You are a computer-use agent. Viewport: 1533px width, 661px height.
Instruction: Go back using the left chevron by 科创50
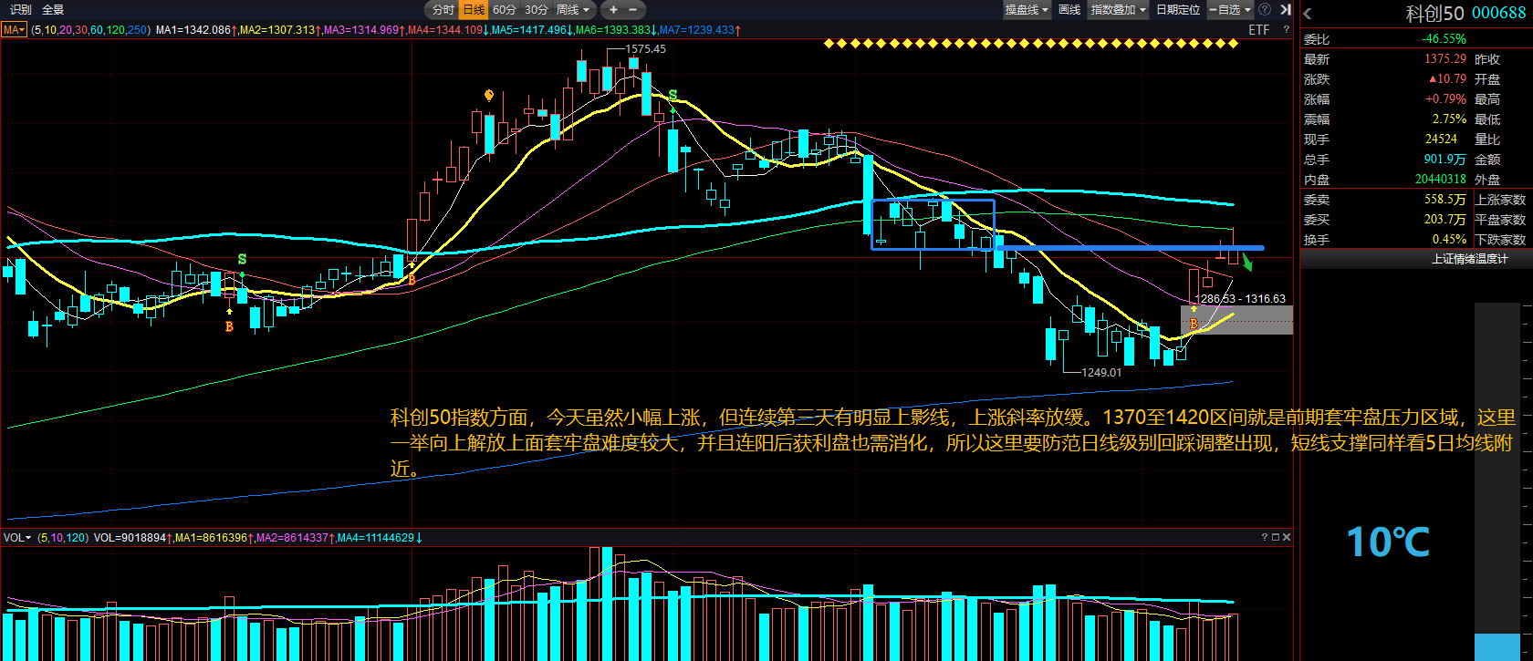tap(1308, 14)
